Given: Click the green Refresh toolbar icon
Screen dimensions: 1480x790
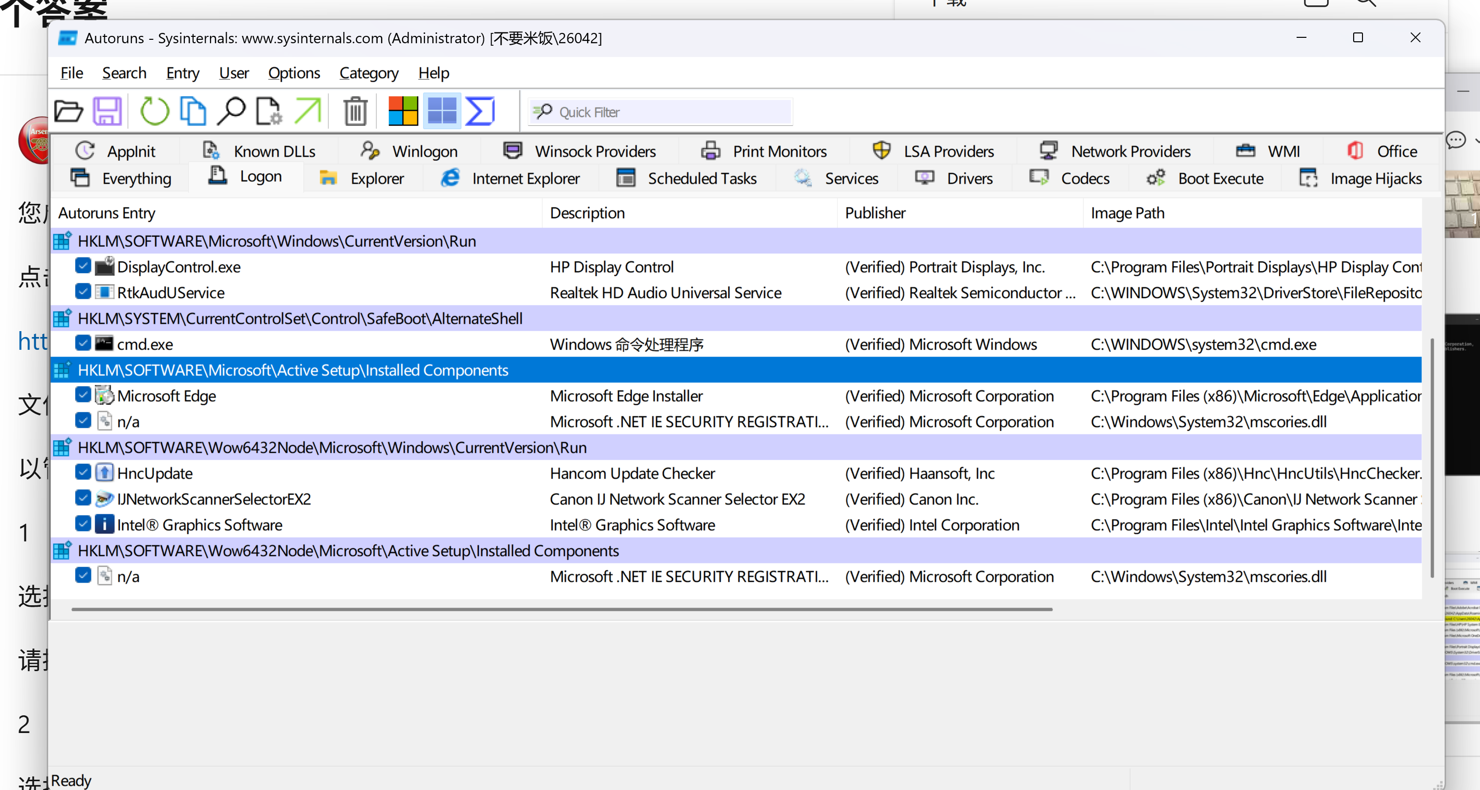Looking at the screenshot, I should [154, 111].
